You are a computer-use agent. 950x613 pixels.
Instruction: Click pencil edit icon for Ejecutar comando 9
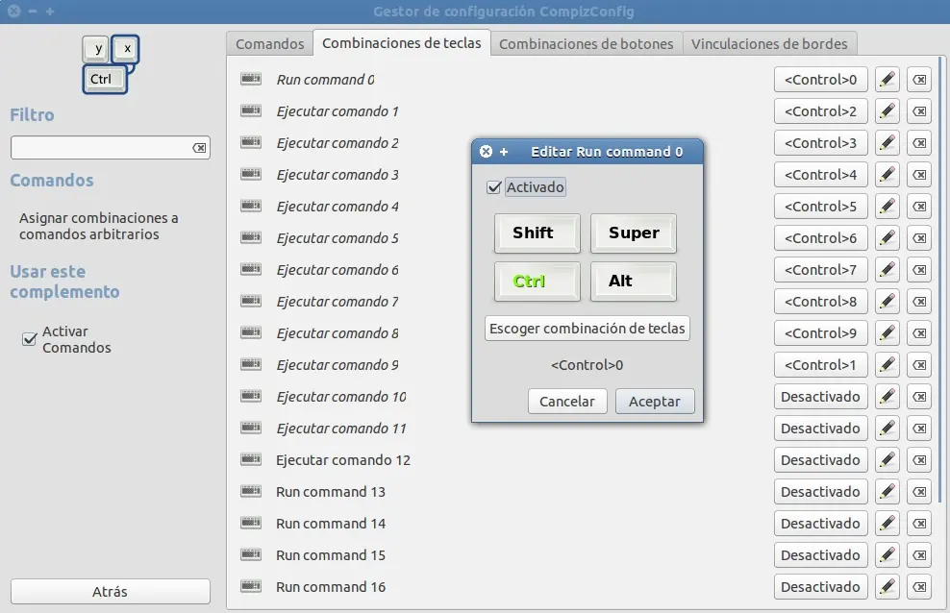tap(887, 365)
